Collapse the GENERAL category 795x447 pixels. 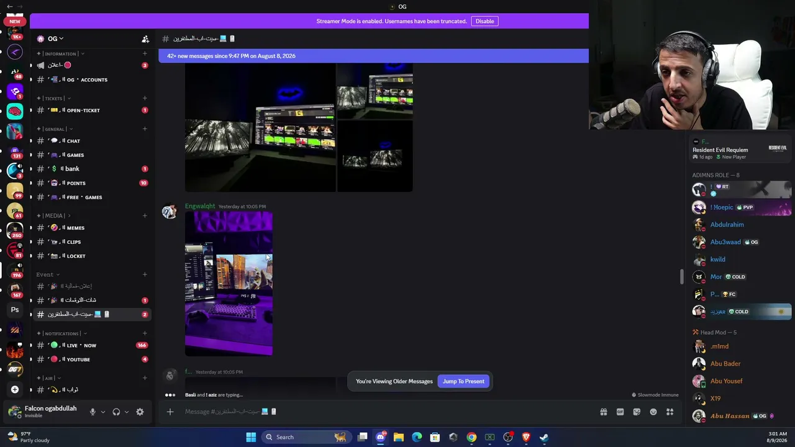tap(55, 129)
